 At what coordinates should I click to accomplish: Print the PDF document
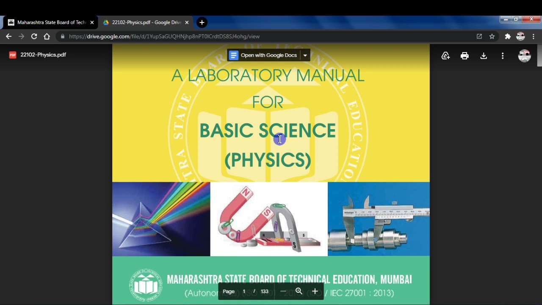465,55
